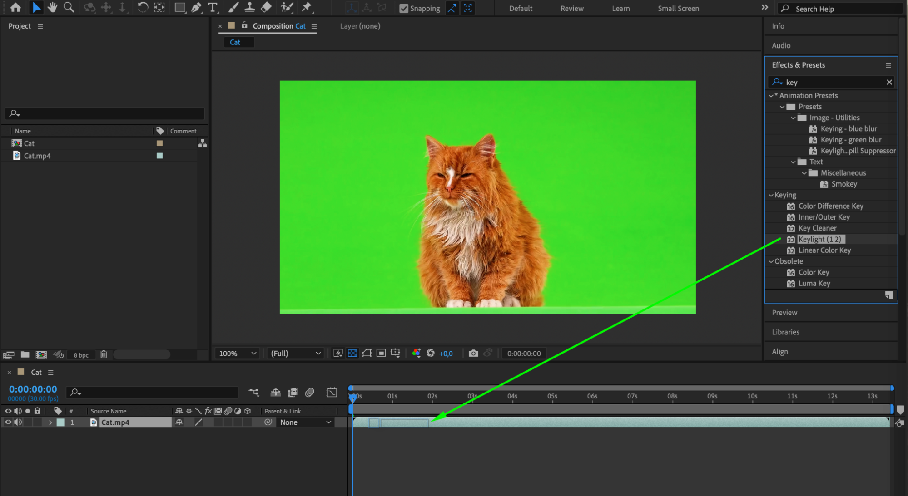
Task: Hide the Cat.mp4 layer video
Action: (x=8, y=422)
